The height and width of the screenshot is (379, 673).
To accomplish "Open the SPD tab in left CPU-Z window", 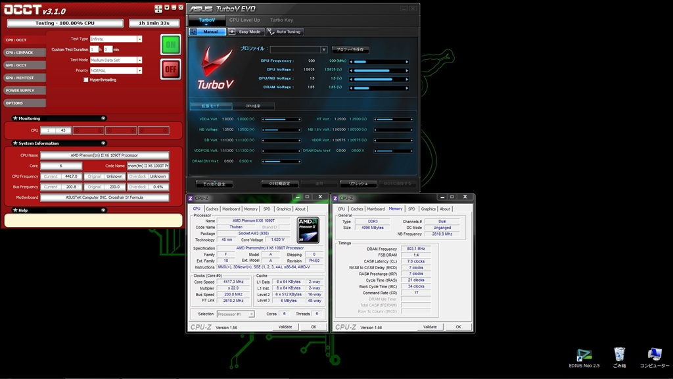I will [267, 209].
